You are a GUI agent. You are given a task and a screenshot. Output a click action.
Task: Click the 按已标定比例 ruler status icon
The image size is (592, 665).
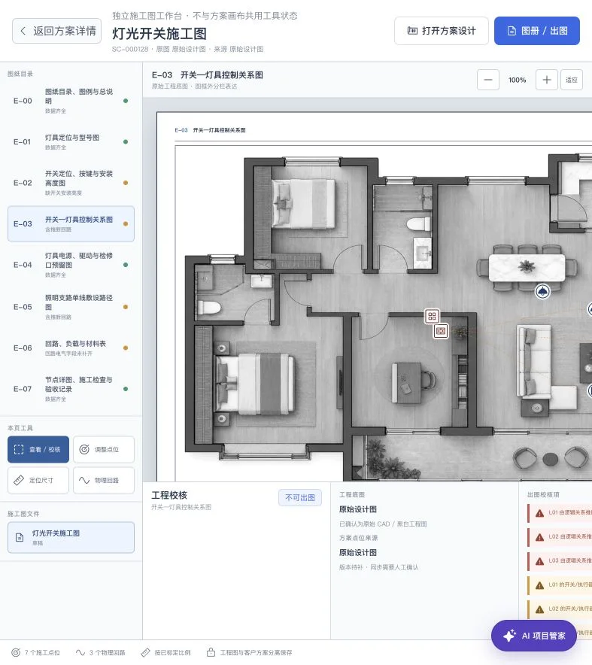click(145, 653)
